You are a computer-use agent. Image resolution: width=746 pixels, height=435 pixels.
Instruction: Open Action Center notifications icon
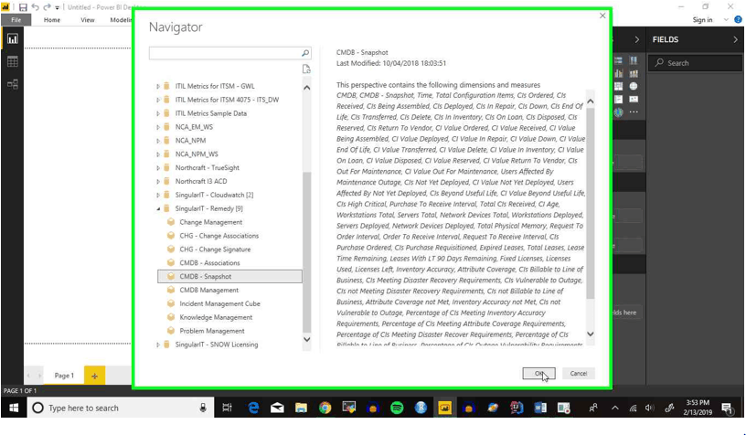point(727,408)
